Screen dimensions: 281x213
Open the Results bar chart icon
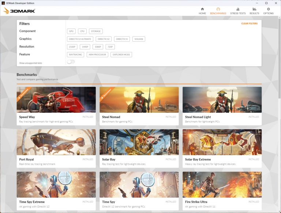tap(254, 9)
